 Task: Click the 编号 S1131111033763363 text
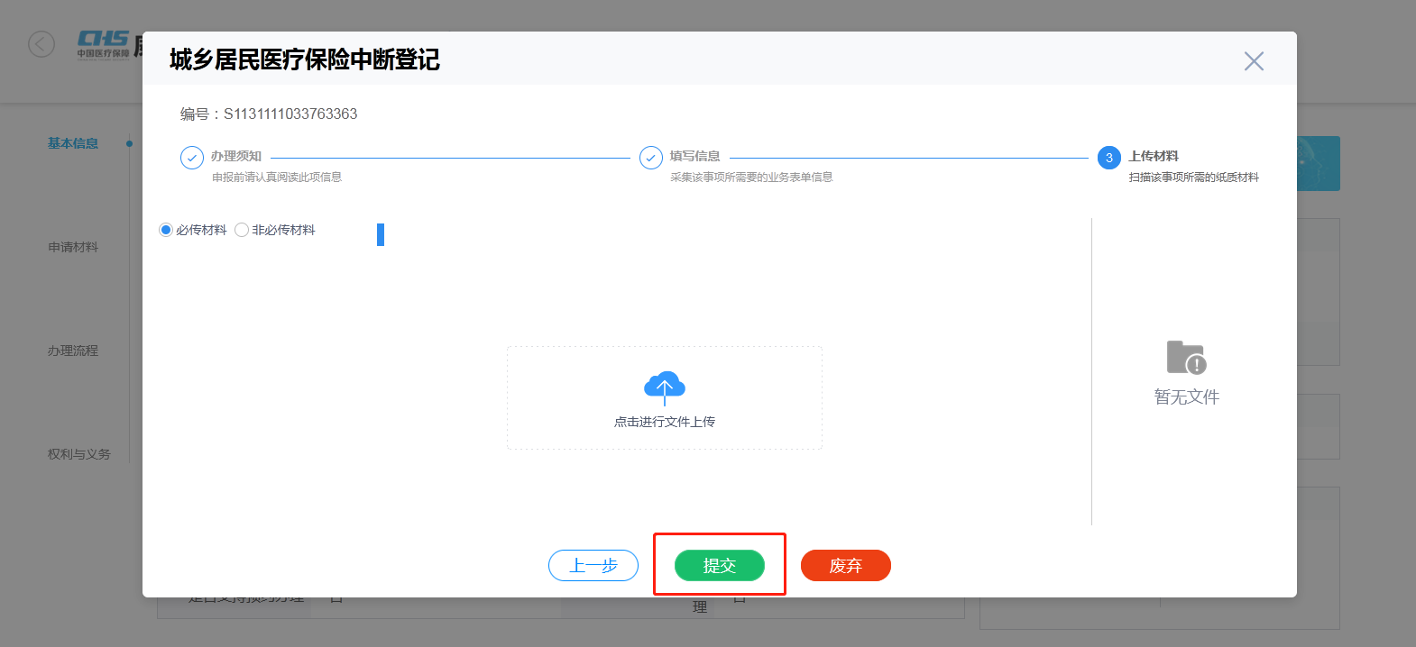tap(269, 114)
